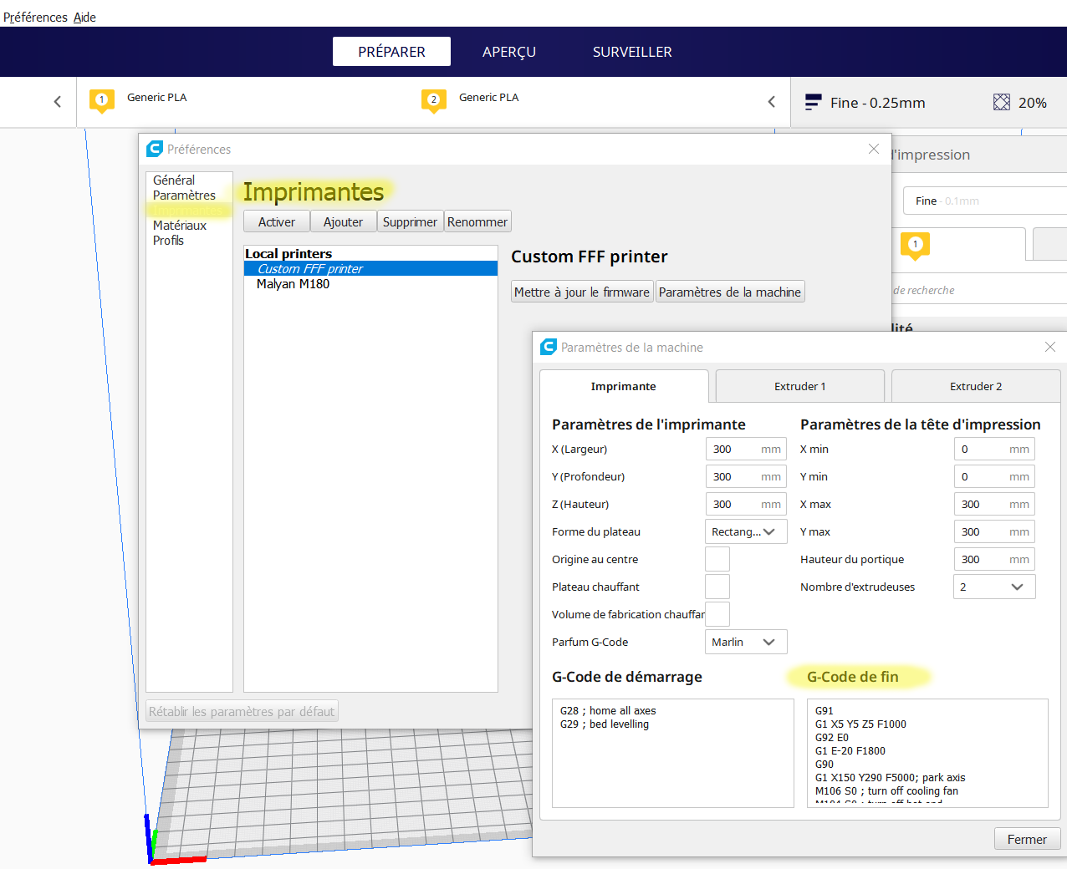This screenshot has height=869, width=1067.
Task: Select the Imprimante tab
Action: coord(624,386)
